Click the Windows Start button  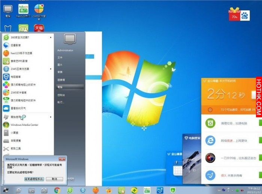6,190
